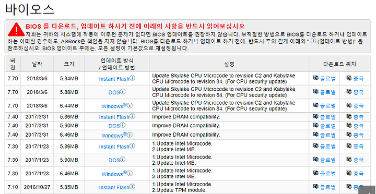Click 7.40 Windows row 글로벌 download icon
Viewport: 376px width, 194px height.
[316, 135]
